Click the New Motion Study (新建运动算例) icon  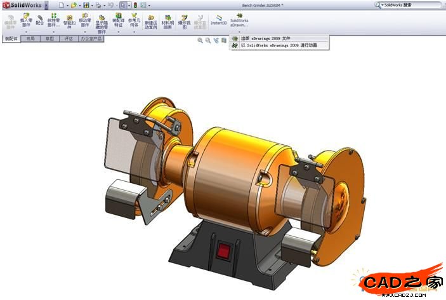tap(150, 22)
